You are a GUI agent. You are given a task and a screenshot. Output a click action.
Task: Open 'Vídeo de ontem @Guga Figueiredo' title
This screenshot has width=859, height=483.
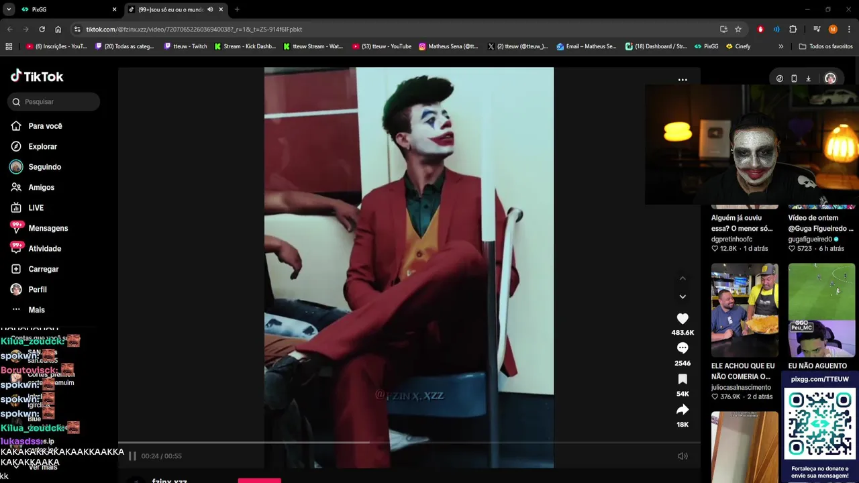pyautogui.click(x=821, y=223)
